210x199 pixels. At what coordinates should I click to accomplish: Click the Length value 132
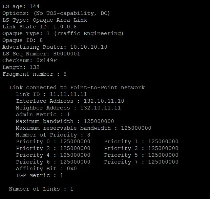point(35,67)
